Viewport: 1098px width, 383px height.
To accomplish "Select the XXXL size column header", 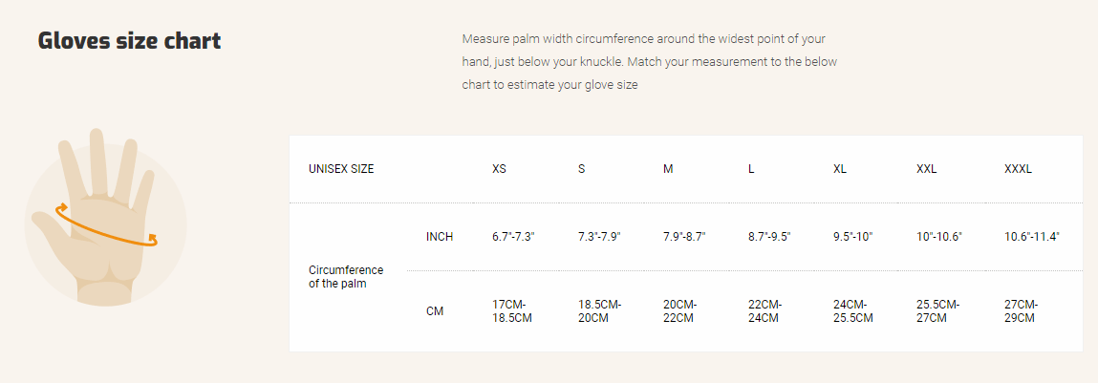I will [1018, 169].
